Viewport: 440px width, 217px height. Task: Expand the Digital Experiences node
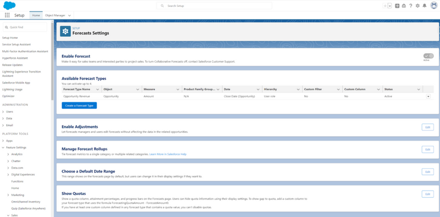click(x=8, y=174)
